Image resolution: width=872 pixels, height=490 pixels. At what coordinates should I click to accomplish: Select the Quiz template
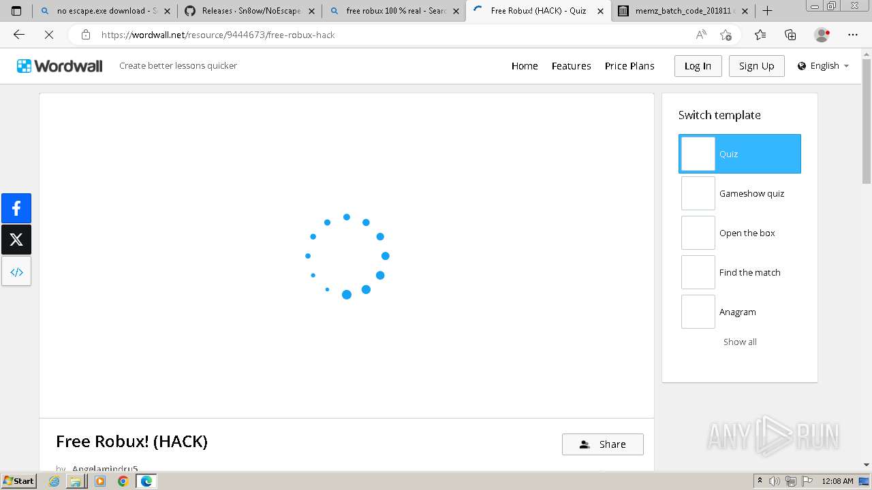point(739,154)
